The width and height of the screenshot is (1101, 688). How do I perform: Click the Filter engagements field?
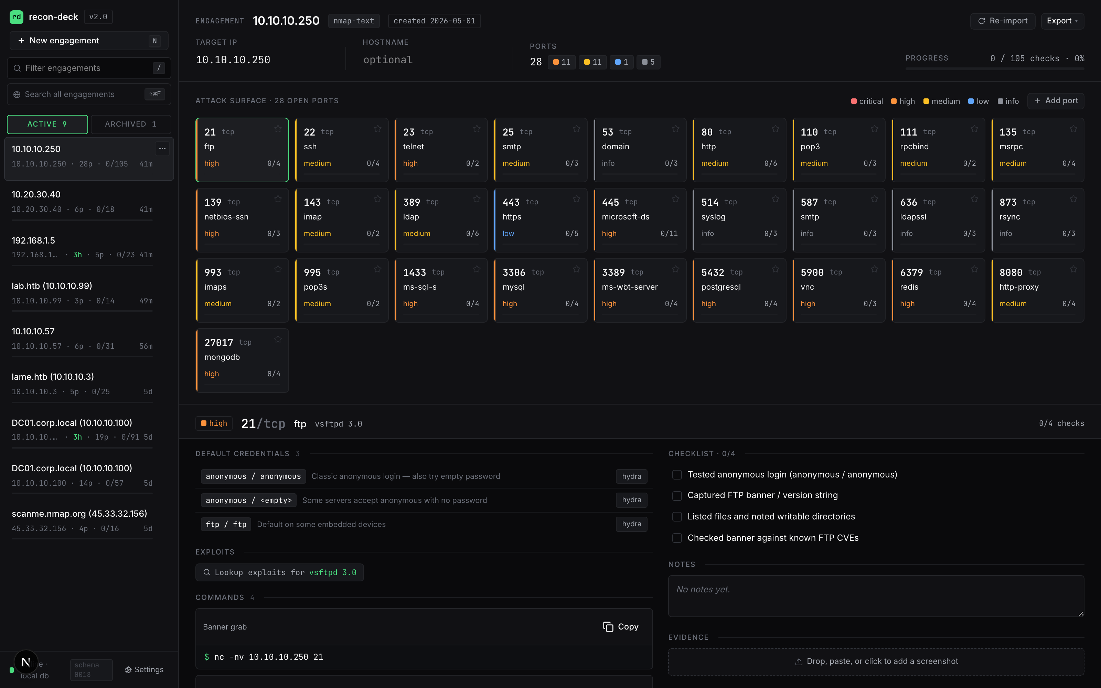click(x=89, y=68)
